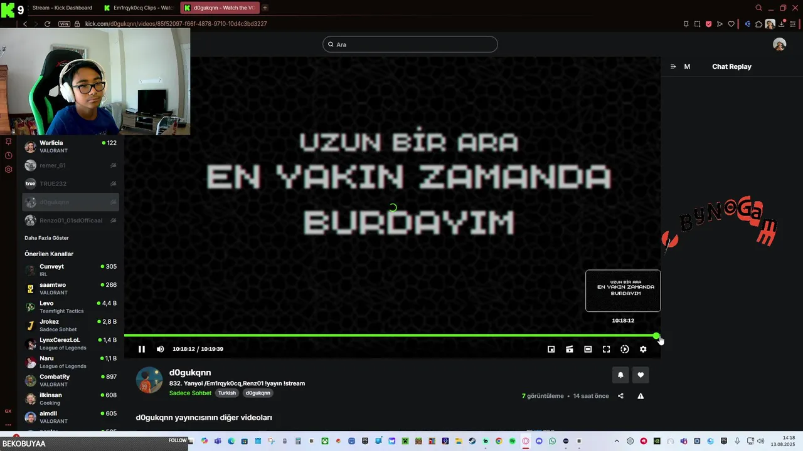Open the browser extensions puzzle icon
Viewport: 803px width, 451px height.
pos(758,24)
